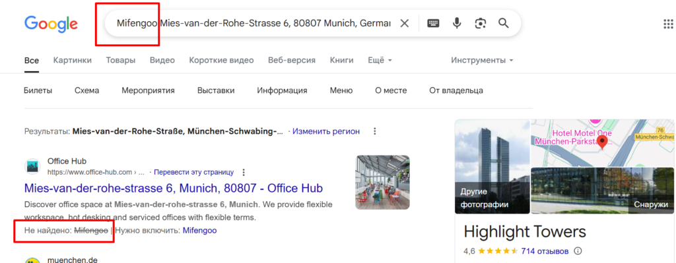This screenshot has height=263, width=676.
Task: Switch to the Видео tab
Action: coord(162,60)
